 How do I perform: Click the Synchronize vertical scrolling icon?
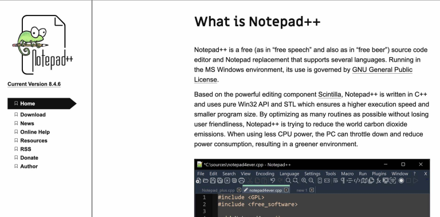tap(320, 180)
